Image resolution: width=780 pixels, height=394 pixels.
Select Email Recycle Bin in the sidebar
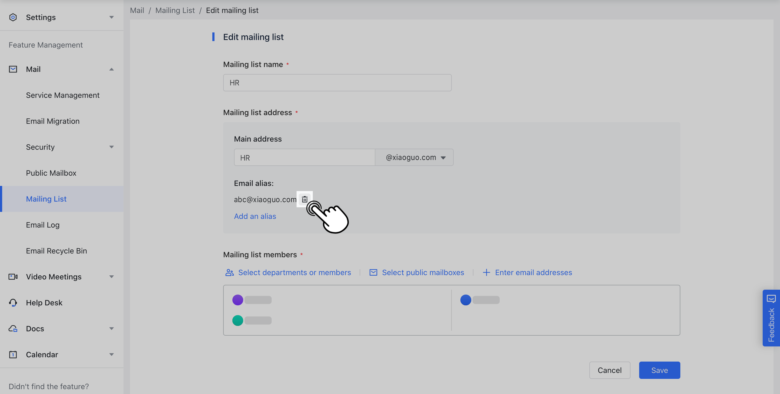point(56,251)
